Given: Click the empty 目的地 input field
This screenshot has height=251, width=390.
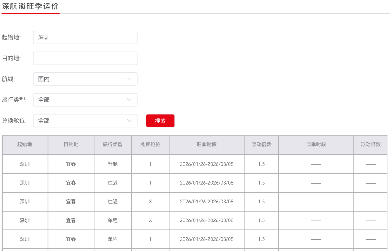Looking at the screenshot, I should click(85, 58).
